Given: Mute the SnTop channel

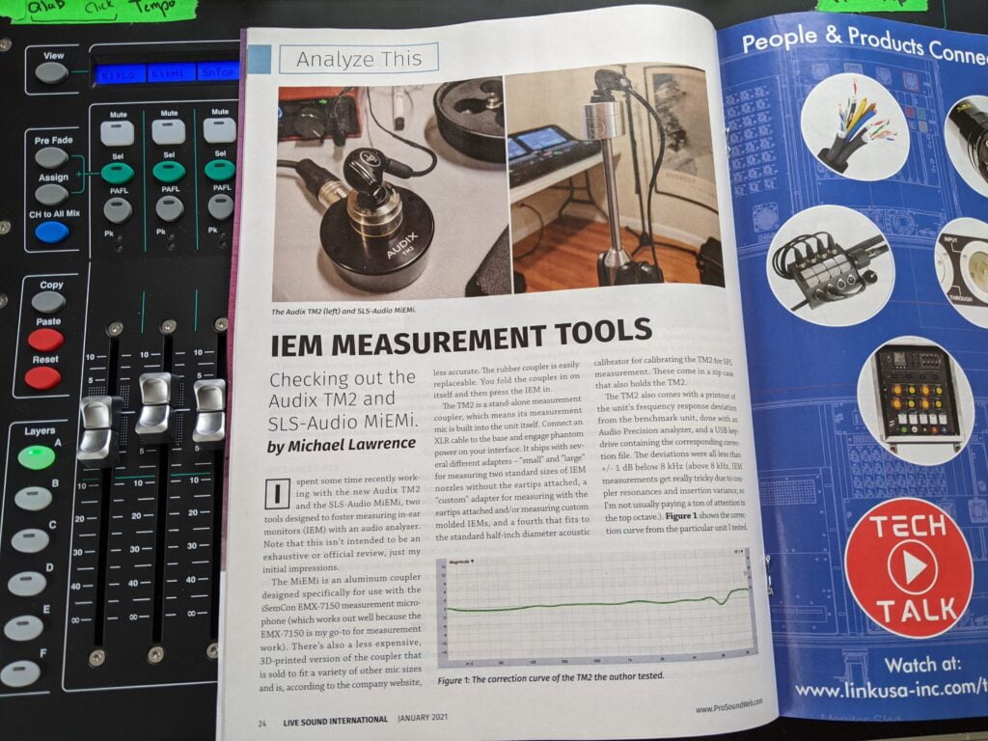Looking at the screenshot, I should pos(219,130).
